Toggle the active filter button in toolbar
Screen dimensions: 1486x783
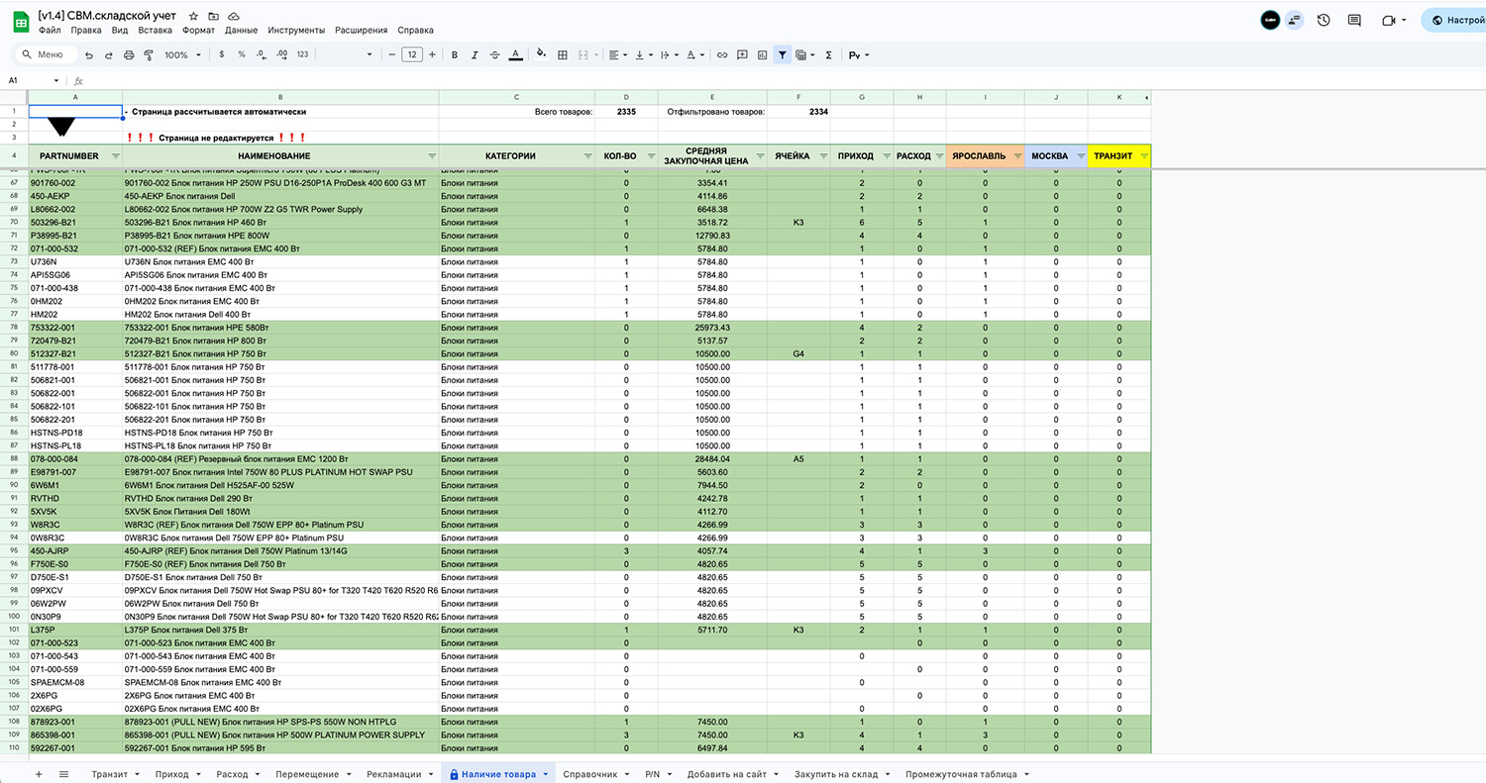tap(783, 55)
